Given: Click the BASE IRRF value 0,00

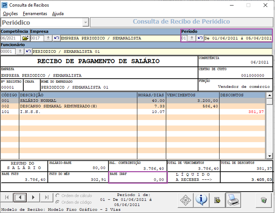Looking at the screenshot, I should 159,179.
